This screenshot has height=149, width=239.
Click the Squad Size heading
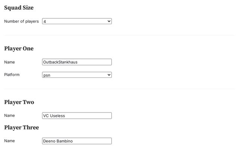[x=19, y=7]
